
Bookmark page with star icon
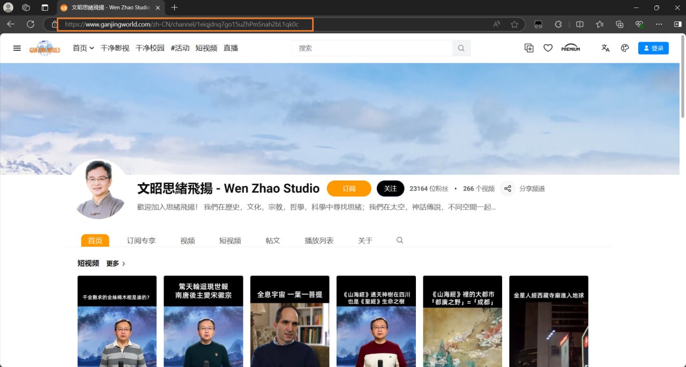point(514,24)
